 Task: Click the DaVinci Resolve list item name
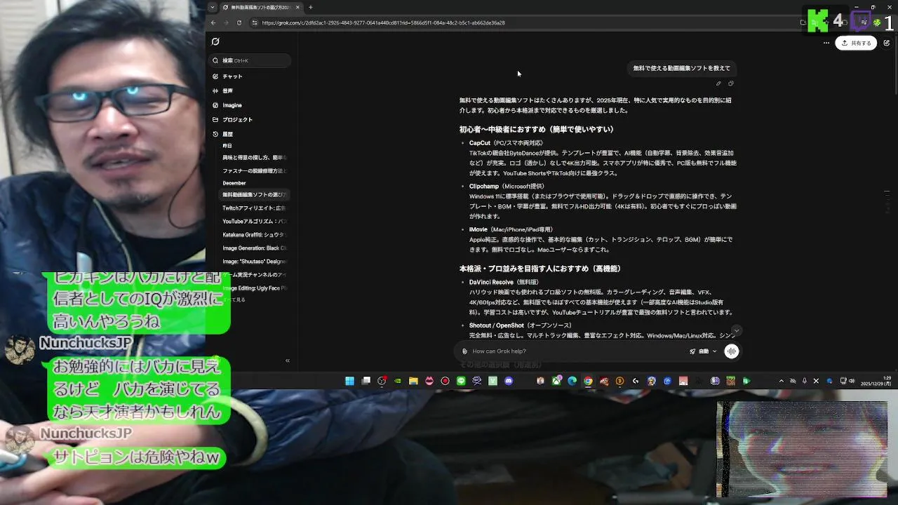tap(491, 282)
